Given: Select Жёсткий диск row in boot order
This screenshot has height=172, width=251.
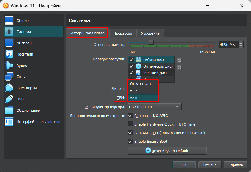Looking at the screenshot, I should pos(151,73).
